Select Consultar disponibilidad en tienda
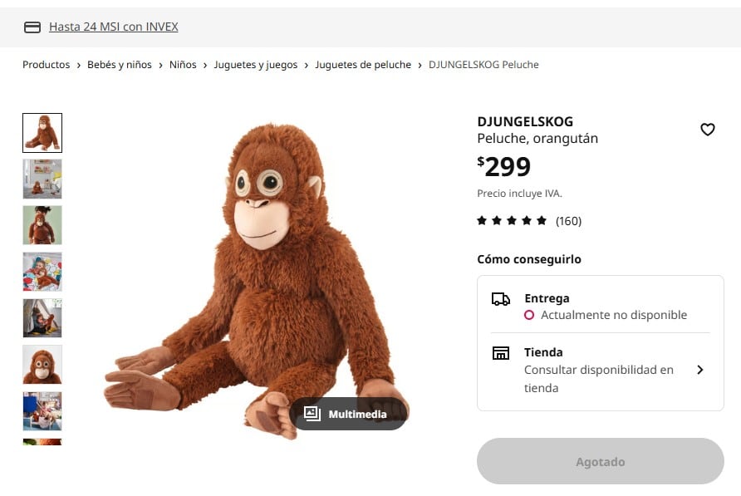 click(x=597, y=378)
